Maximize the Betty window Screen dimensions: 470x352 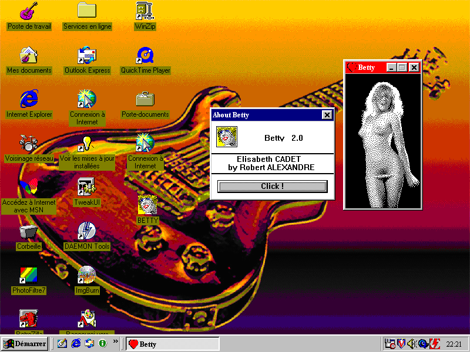402,67
